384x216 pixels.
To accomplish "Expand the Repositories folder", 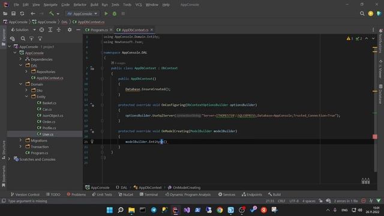I will click(26, 71).
